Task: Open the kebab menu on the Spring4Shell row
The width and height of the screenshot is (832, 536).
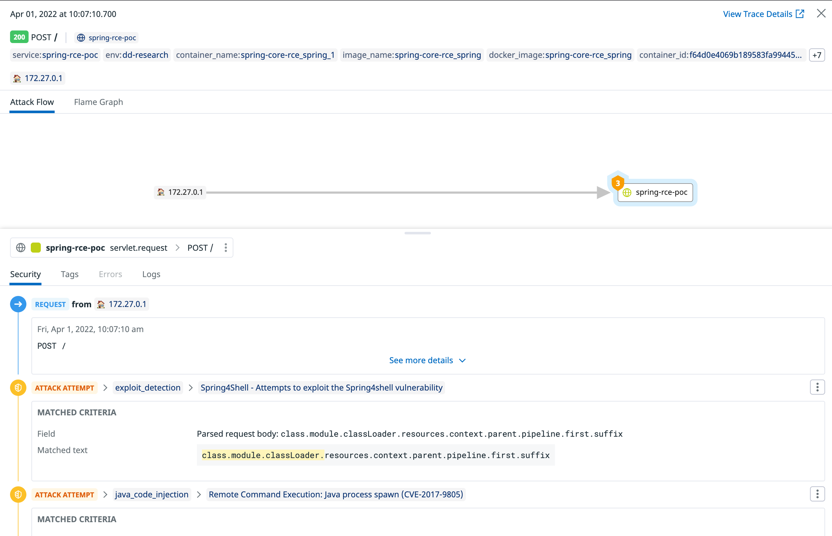Action: (x=817, y=387)
